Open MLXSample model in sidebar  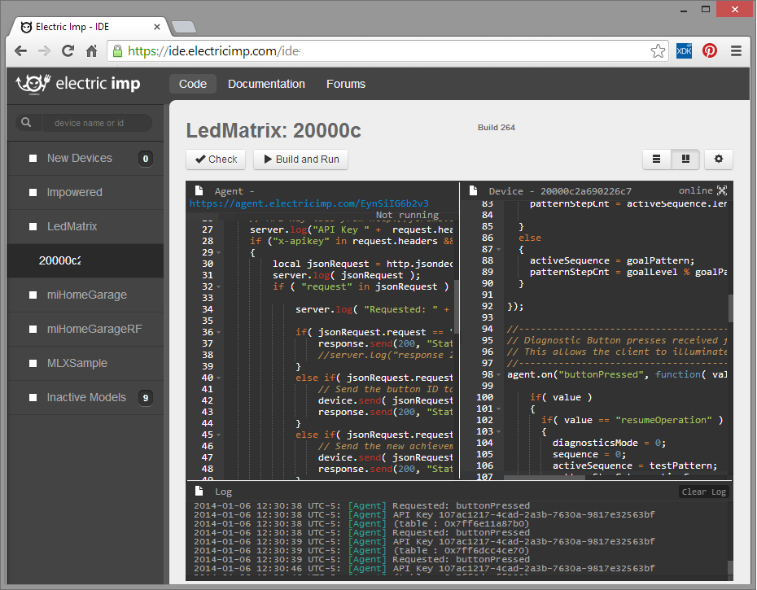click(85, 364)
